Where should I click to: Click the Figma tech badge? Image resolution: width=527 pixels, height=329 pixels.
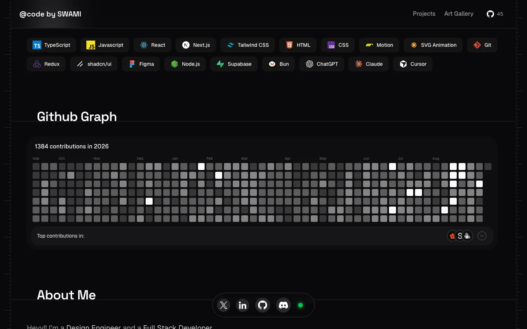pyautogui.click(x=141, y=64)
